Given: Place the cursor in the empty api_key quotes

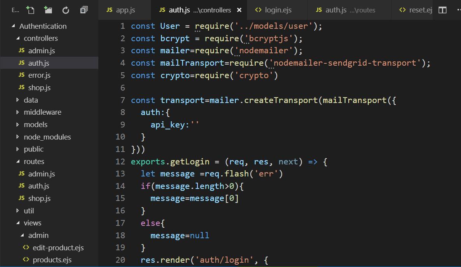Looking at the screenshot, I should point(195,124).
